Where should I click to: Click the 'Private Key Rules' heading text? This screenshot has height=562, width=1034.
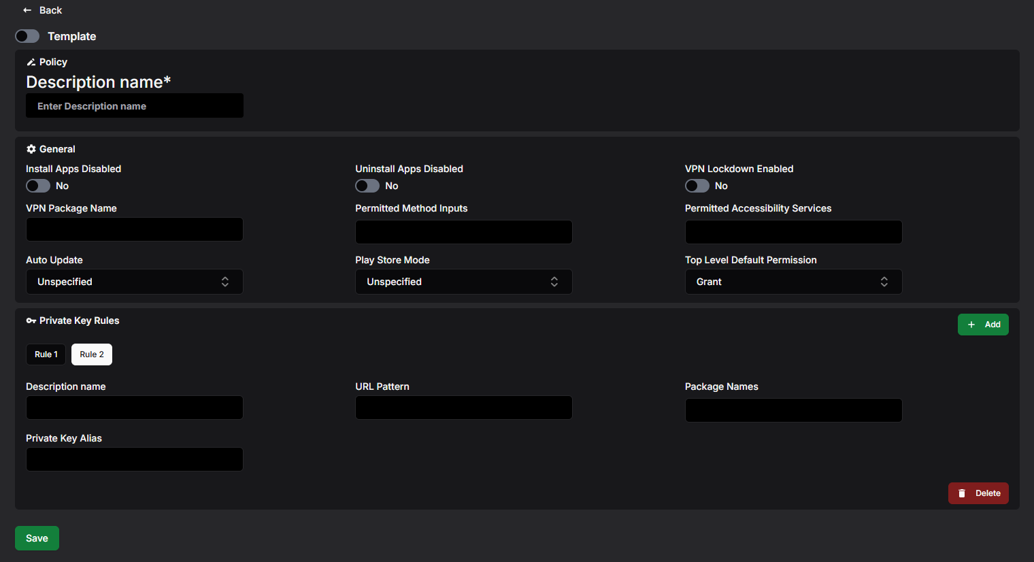80,320
